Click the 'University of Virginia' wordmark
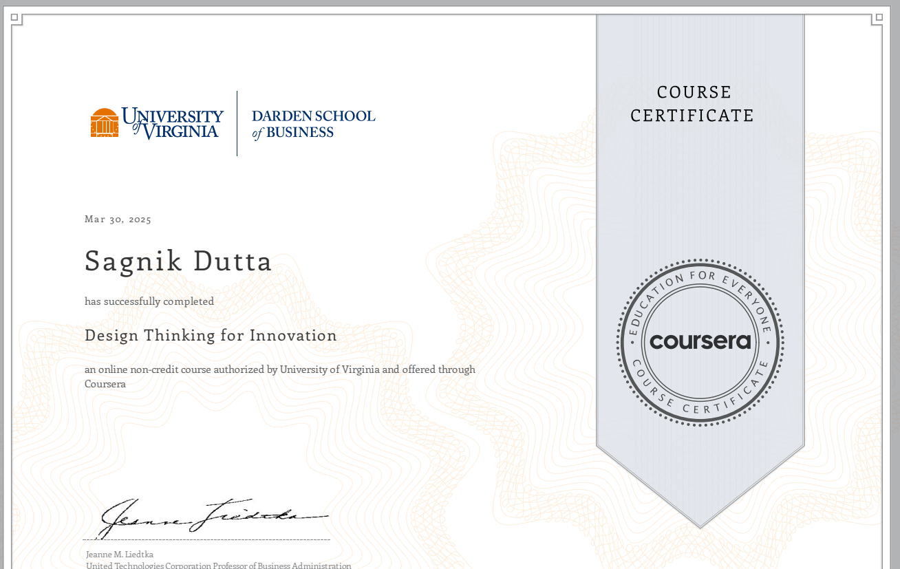 pyautogui.click(x=173, y=122)
